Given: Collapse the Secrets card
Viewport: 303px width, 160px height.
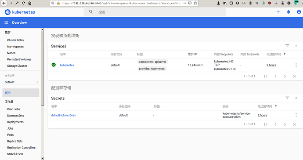Looking at the screenshot, I should pos(296,98).
